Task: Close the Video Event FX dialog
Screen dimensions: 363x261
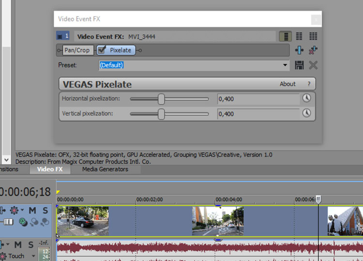Action: [316, 19]
